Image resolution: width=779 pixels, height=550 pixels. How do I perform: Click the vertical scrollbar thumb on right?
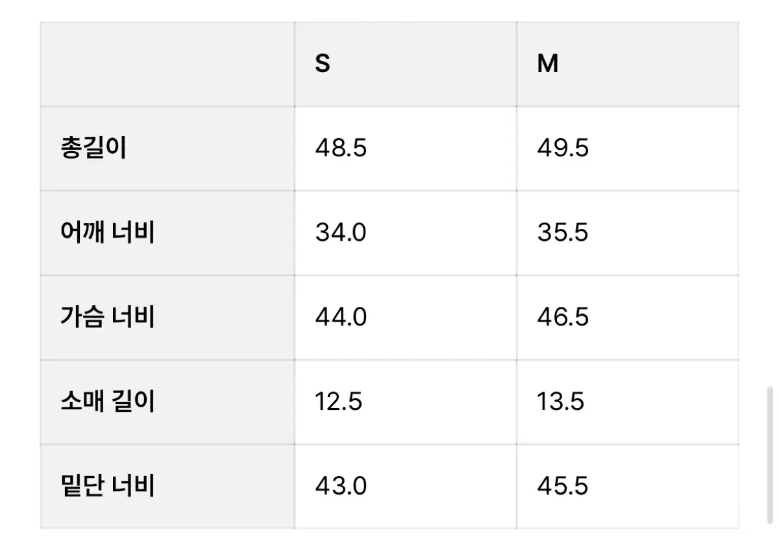click(770, 455)
